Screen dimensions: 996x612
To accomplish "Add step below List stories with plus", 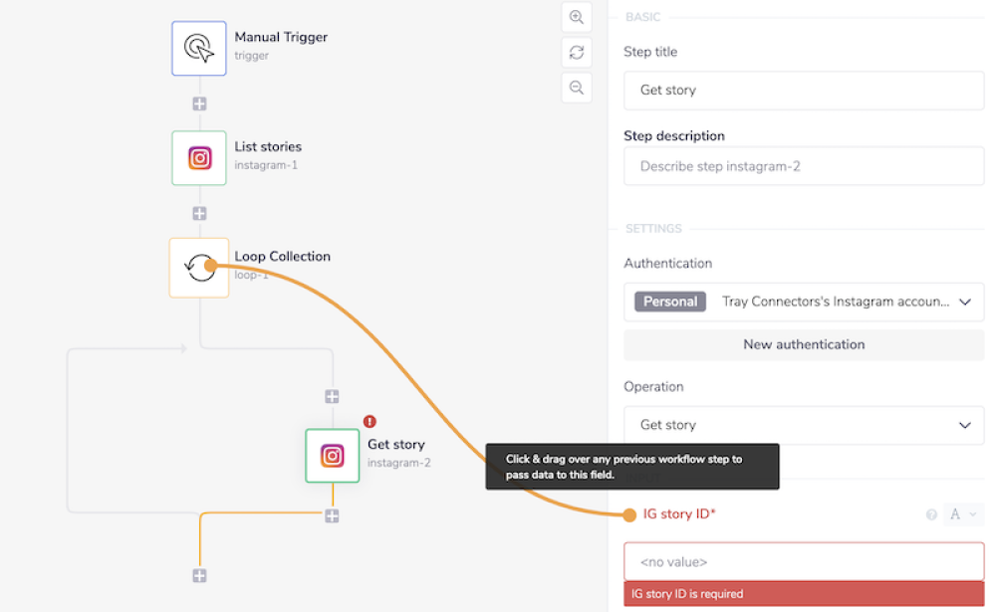I will coord(199,213).
